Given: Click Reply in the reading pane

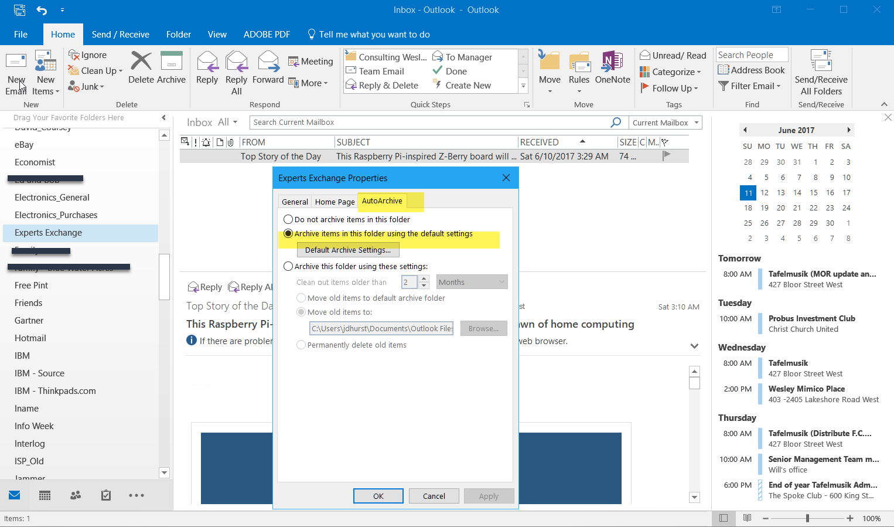Looking at the screenshot, I should click(x=204, y=287).
